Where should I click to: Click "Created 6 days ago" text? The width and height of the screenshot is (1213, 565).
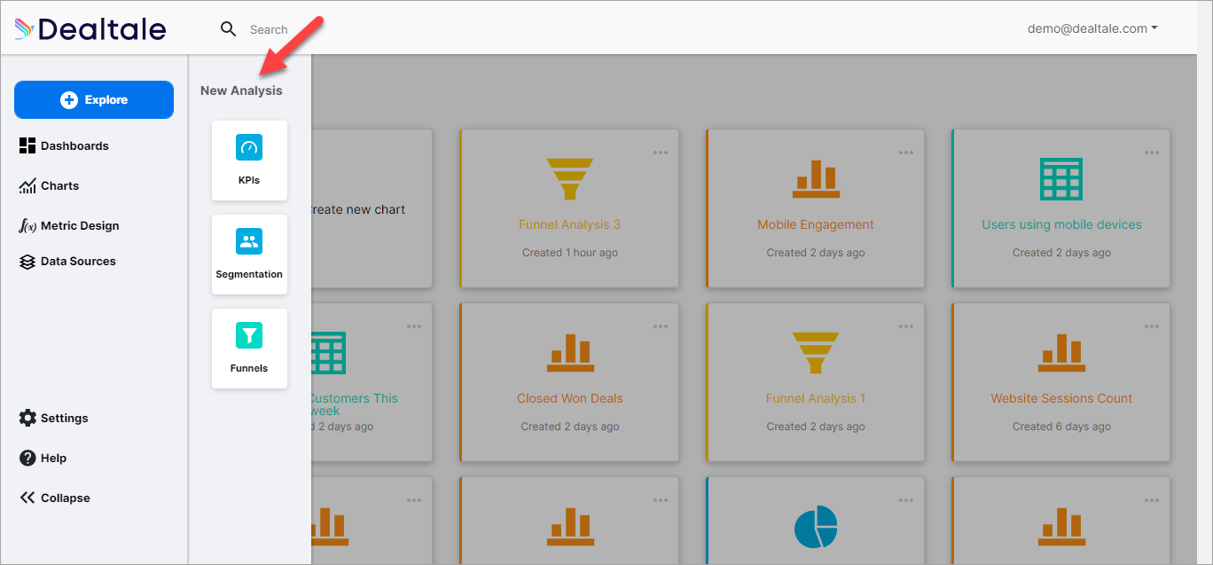pyautogui.click(x=1061, y=427)
